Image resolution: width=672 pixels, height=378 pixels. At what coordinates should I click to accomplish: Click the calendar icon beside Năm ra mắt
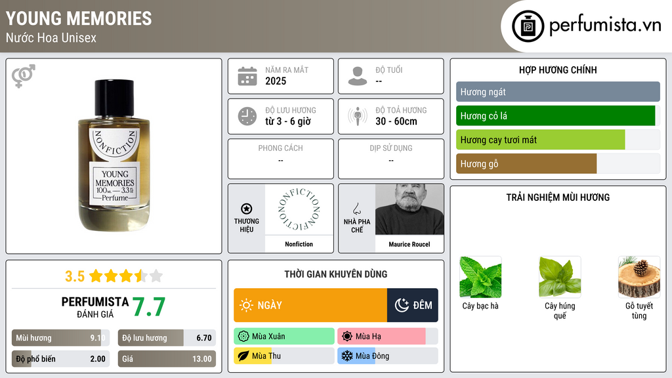coord(247,76)
